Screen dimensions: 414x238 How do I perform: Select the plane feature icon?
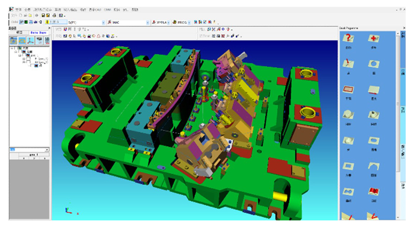pyautogui.click(x=372, y=90)
